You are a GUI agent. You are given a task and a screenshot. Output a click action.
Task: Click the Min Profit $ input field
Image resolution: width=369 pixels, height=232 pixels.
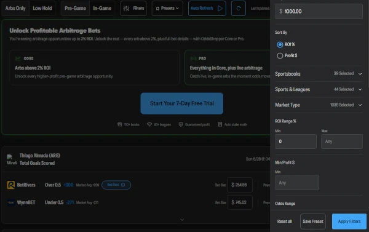pyautogui.click(x=297, y=183)
